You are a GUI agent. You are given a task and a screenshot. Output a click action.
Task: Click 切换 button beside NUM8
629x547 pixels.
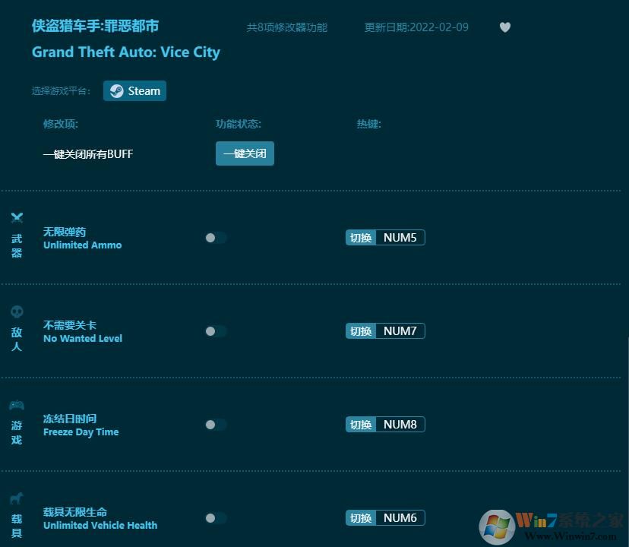[x=361, y=425]
